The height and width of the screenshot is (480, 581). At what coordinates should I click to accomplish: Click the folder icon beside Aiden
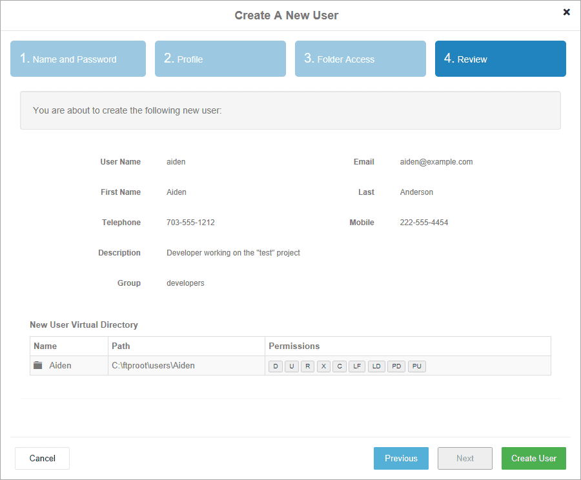tap(38, 365)
